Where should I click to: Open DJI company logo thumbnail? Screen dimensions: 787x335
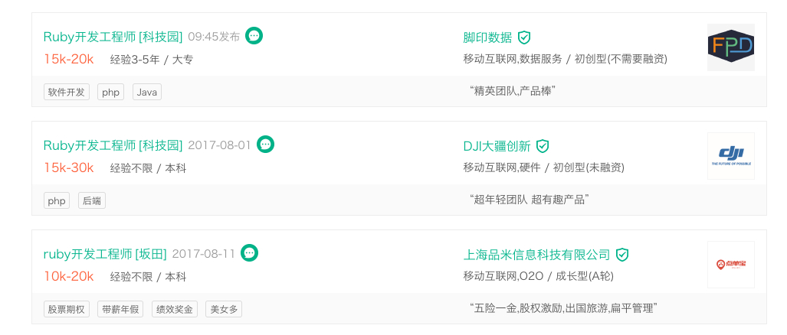coord(731,156)
